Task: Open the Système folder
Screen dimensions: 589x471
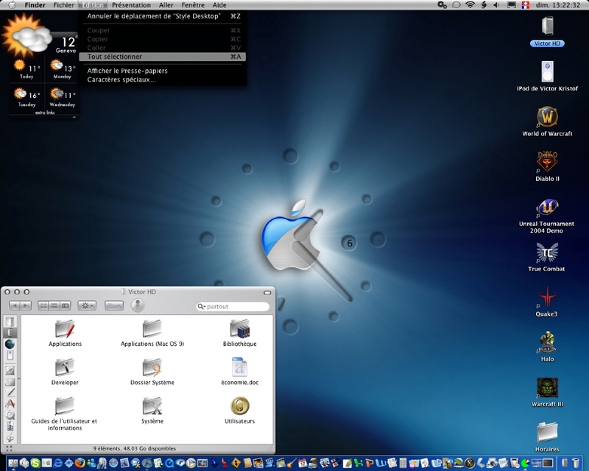Action: 152,411
